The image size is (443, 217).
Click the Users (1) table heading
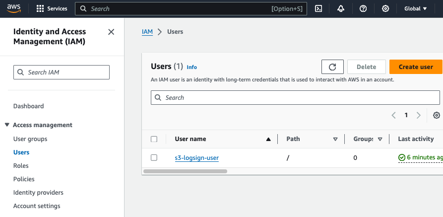[167, 67]
